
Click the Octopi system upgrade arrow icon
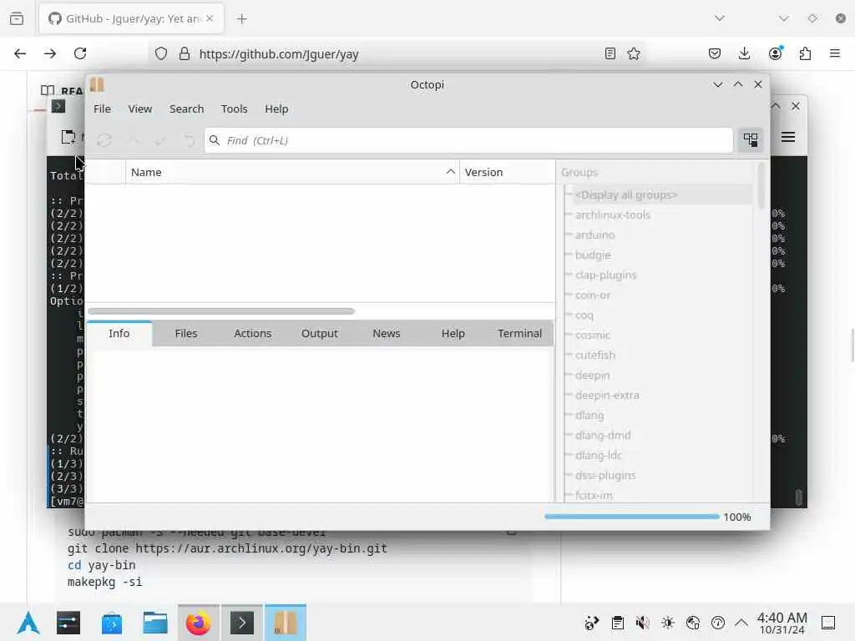coord(134,140)
